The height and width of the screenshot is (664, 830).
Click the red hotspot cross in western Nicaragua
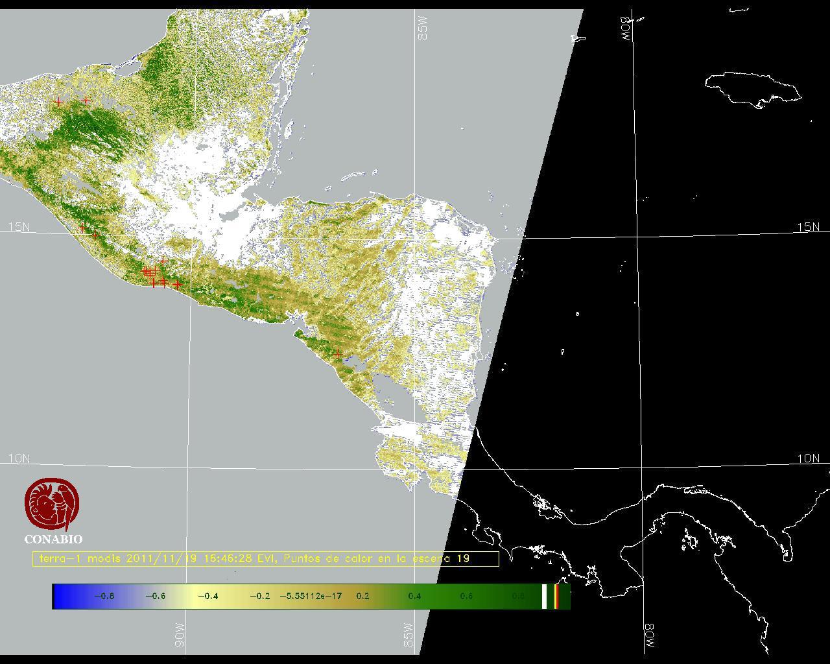337,354
